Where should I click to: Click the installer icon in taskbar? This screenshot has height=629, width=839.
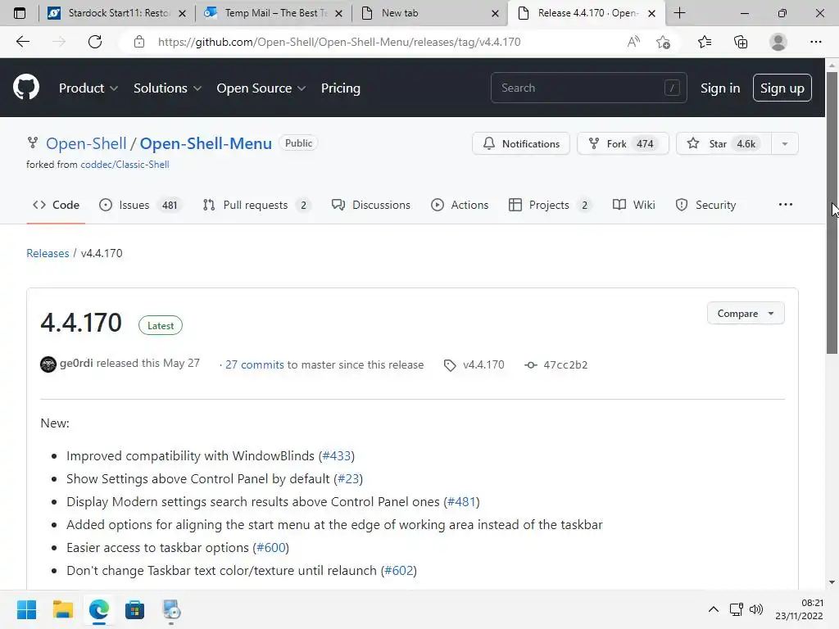(x=171, y=609)
